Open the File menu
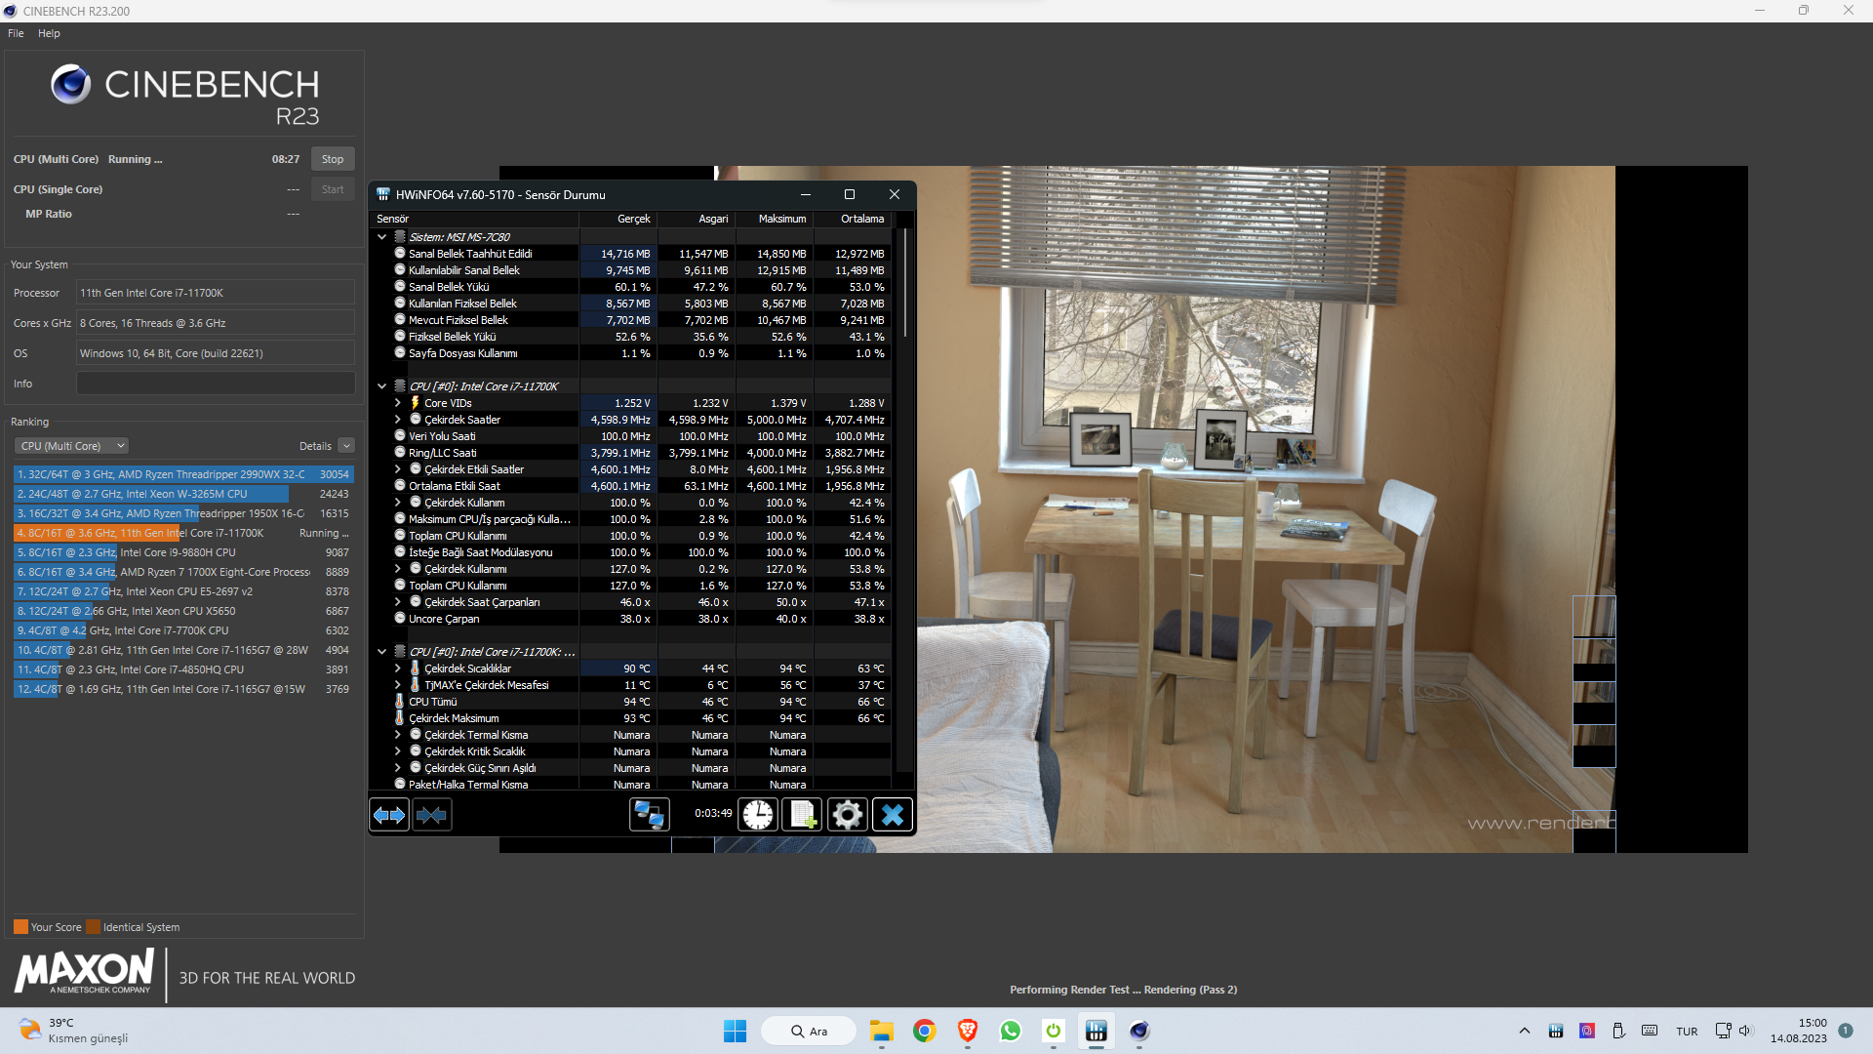Screen dimensions: 1873x1054 (x=16, y=33)
